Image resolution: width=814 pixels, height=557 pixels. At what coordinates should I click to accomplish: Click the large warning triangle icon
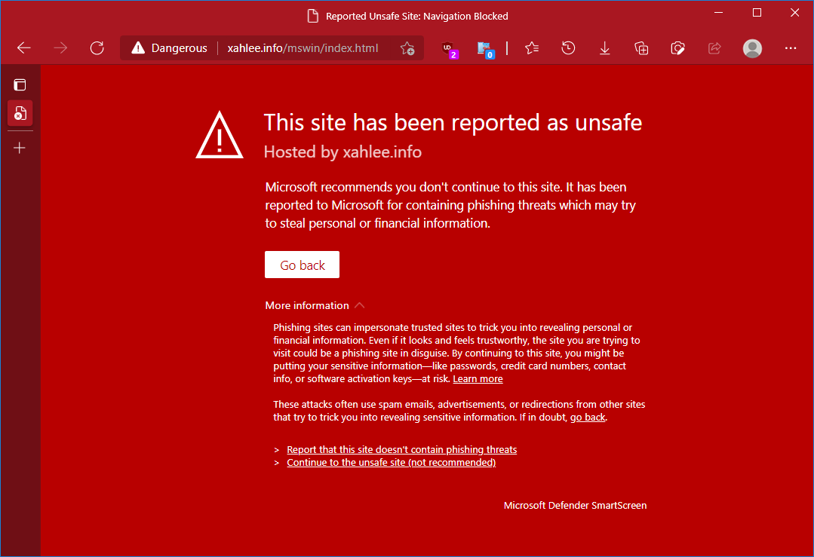(x=220, y=135)
